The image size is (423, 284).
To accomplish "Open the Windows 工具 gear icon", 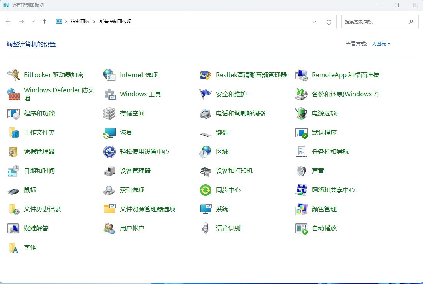I will (x=109, y=94).
